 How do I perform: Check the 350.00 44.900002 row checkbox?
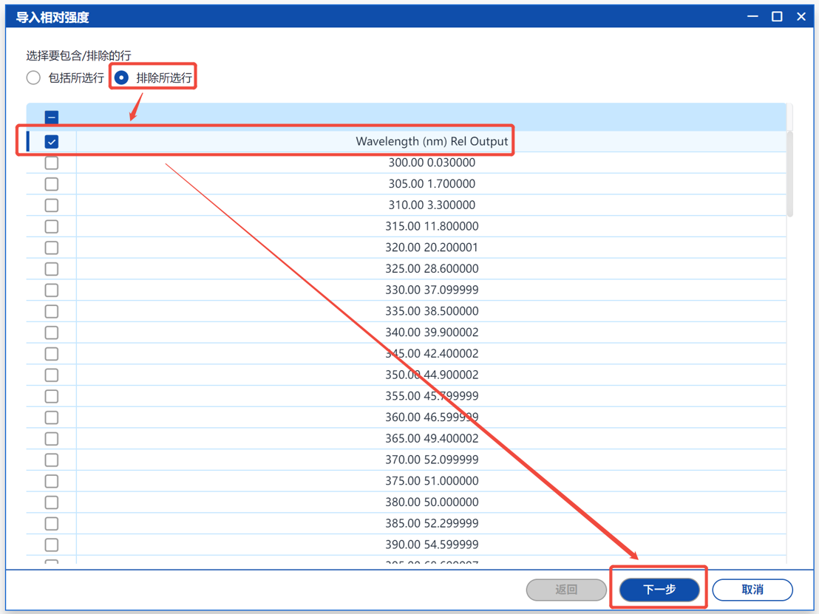coord(52,375)
